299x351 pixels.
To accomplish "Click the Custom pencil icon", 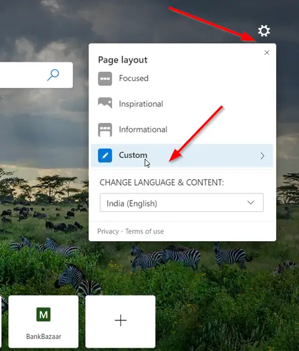I will pos(105,155).
